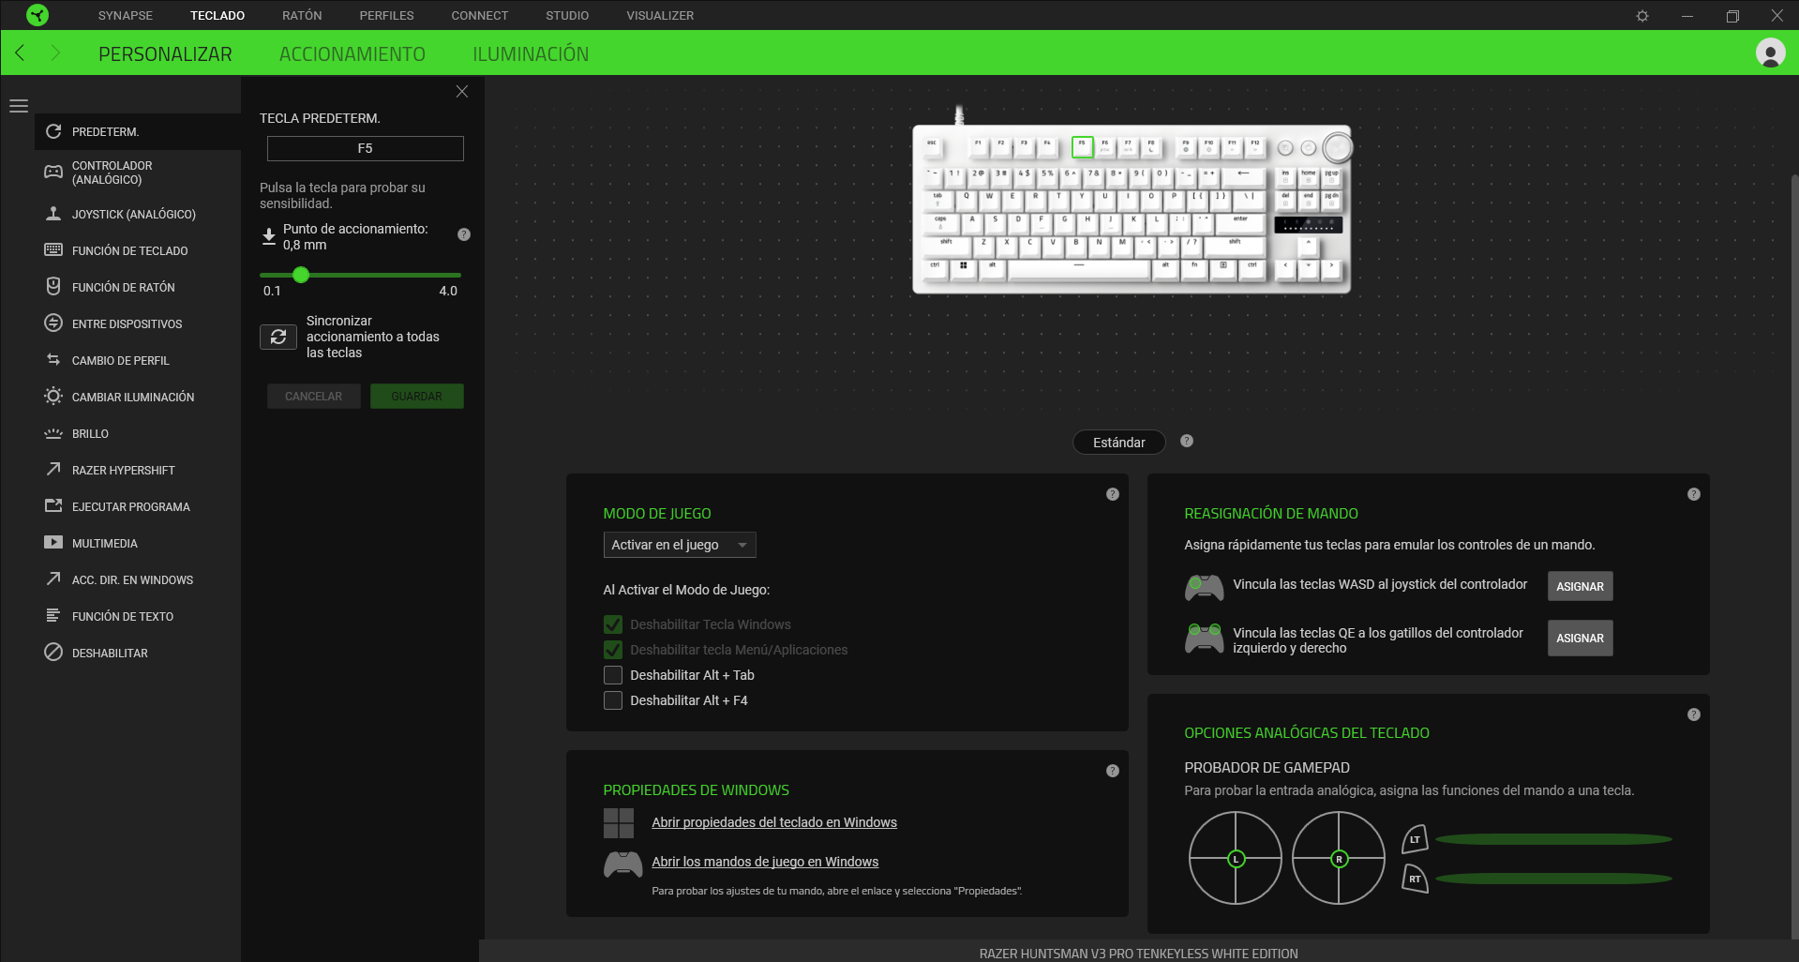Open the Ratón menu in top bar
This screenshot has width=1799, height=962.
point(302,16)
